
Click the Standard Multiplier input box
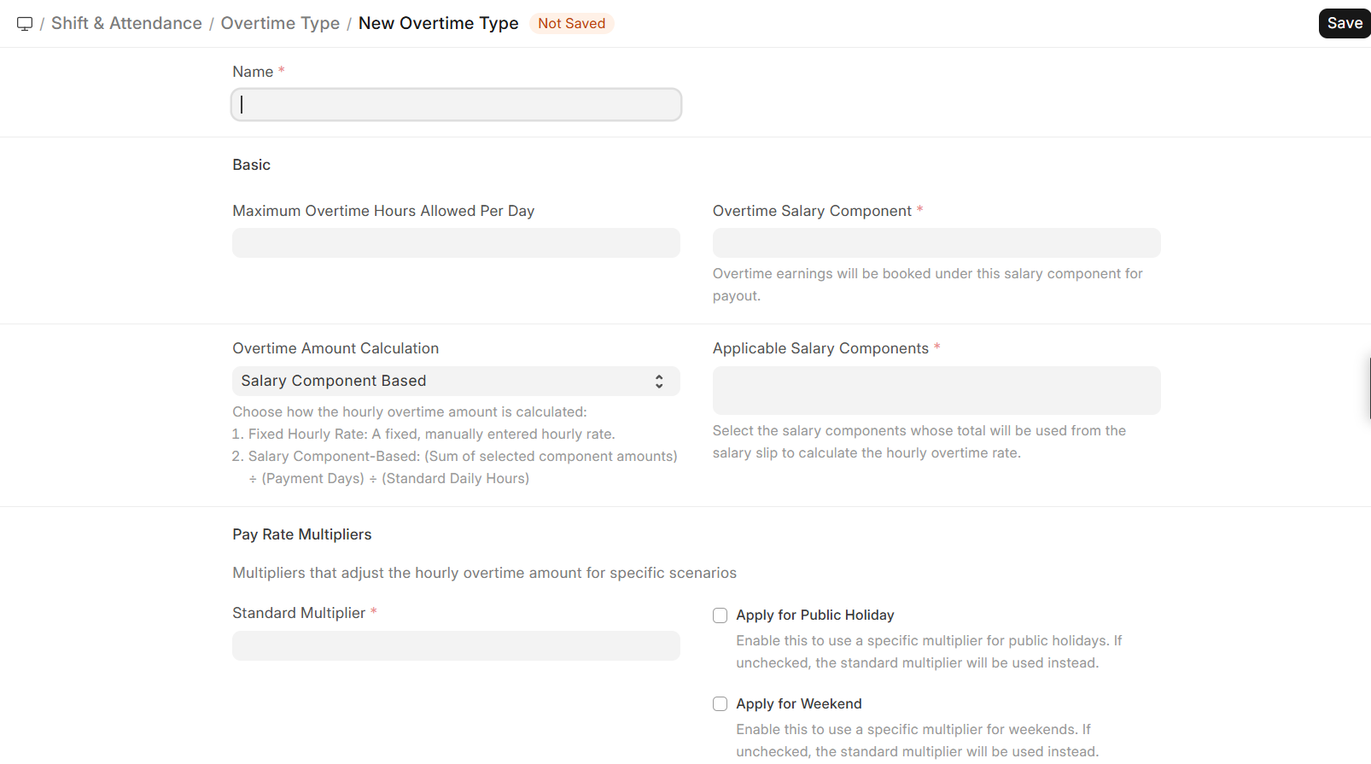456,646
